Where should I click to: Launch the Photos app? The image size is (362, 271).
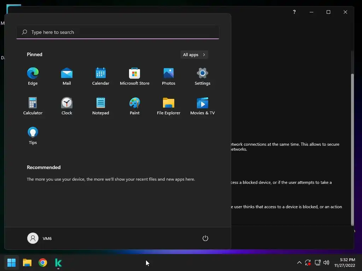169,76
